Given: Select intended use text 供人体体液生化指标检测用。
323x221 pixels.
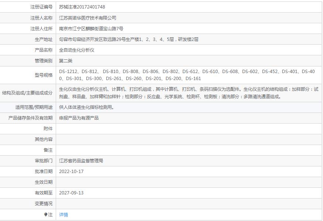Looking at the screenshot, I should 86,107.
